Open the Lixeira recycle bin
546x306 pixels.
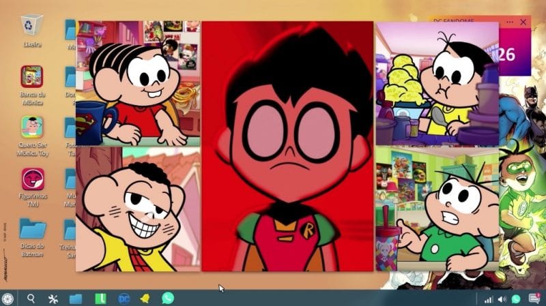click(x=31, y=27)
